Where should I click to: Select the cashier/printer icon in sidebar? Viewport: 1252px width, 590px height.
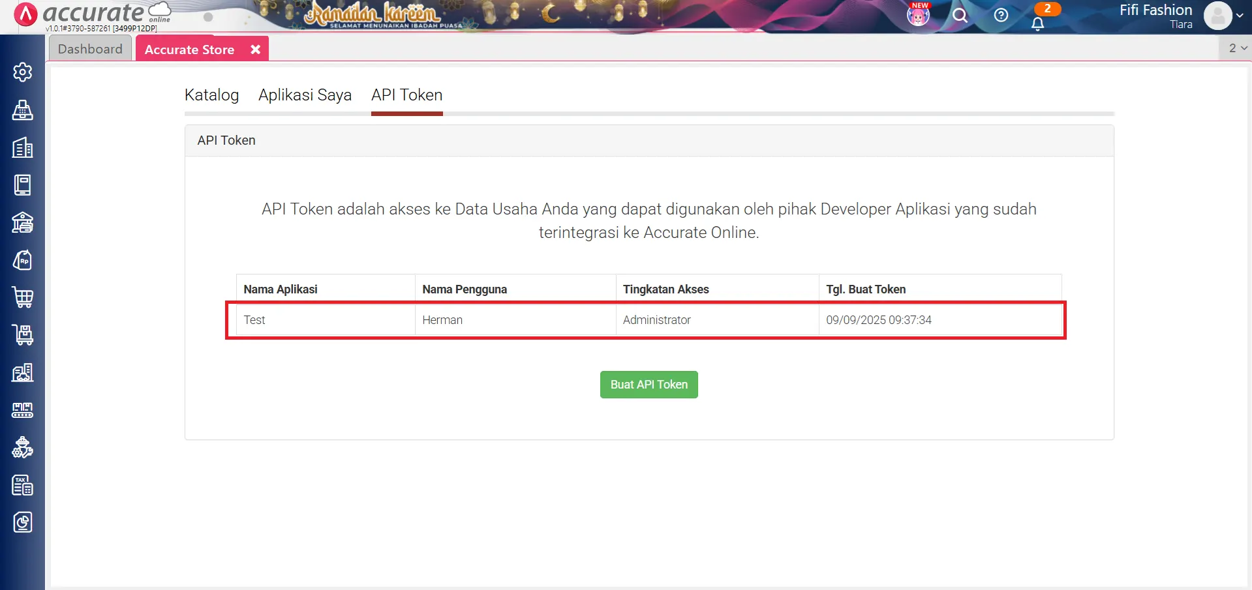23,110
